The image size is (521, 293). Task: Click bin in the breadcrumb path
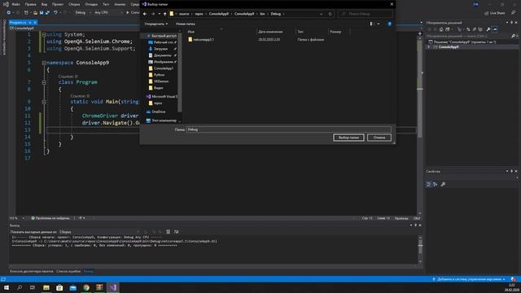tap(262, 14)
